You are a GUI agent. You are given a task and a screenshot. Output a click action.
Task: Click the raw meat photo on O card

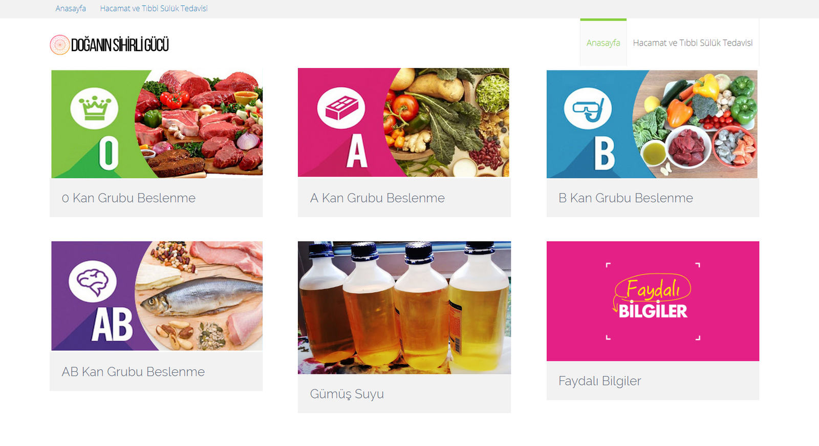pyautogui.click(x=200, y=123)
